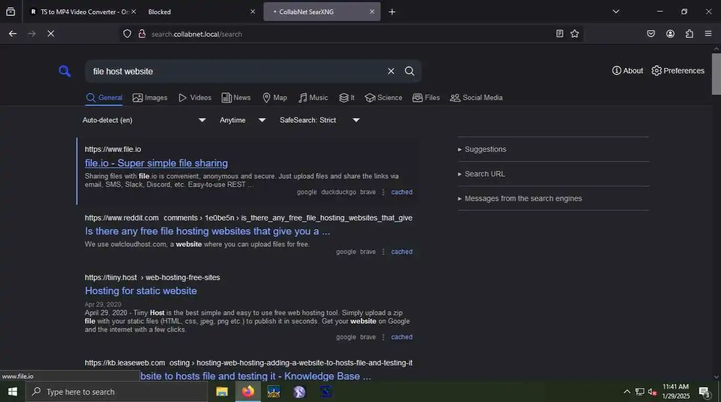Open Hosting for static website result

coord(141,291)
